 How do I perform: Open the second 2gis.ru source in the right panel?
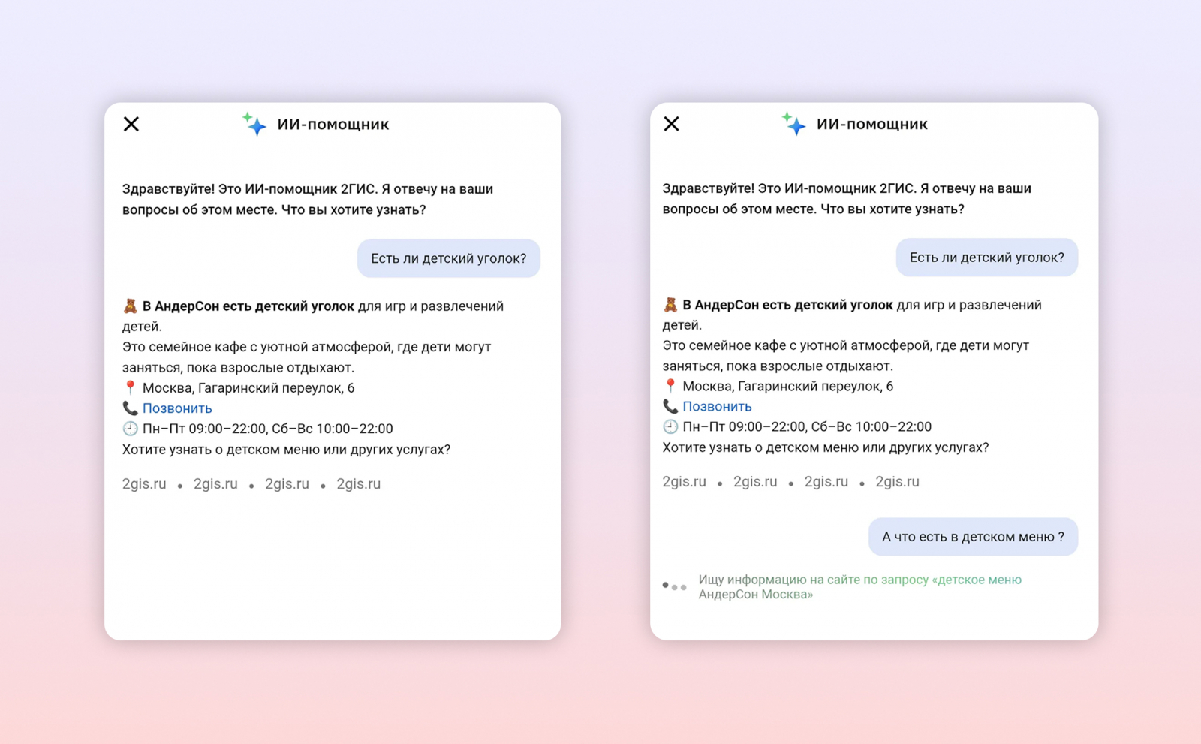[755, 482]
